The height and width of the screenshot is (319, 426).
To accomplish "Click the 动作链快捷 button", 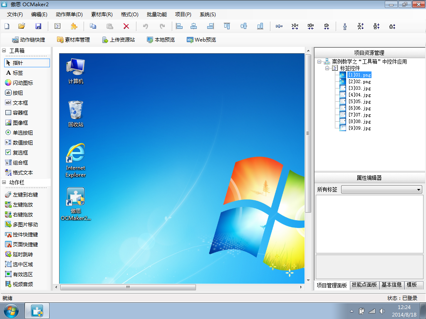I will tap(29, 40).
